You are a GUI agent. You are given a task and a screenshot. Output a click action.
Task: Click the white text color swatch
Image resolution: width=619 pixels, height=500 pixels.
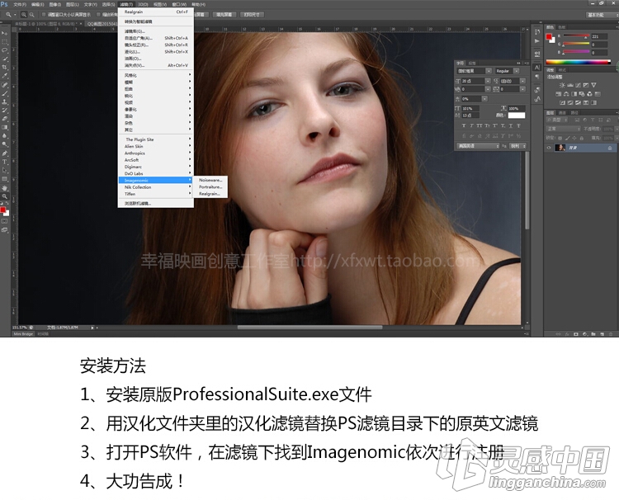517,116
